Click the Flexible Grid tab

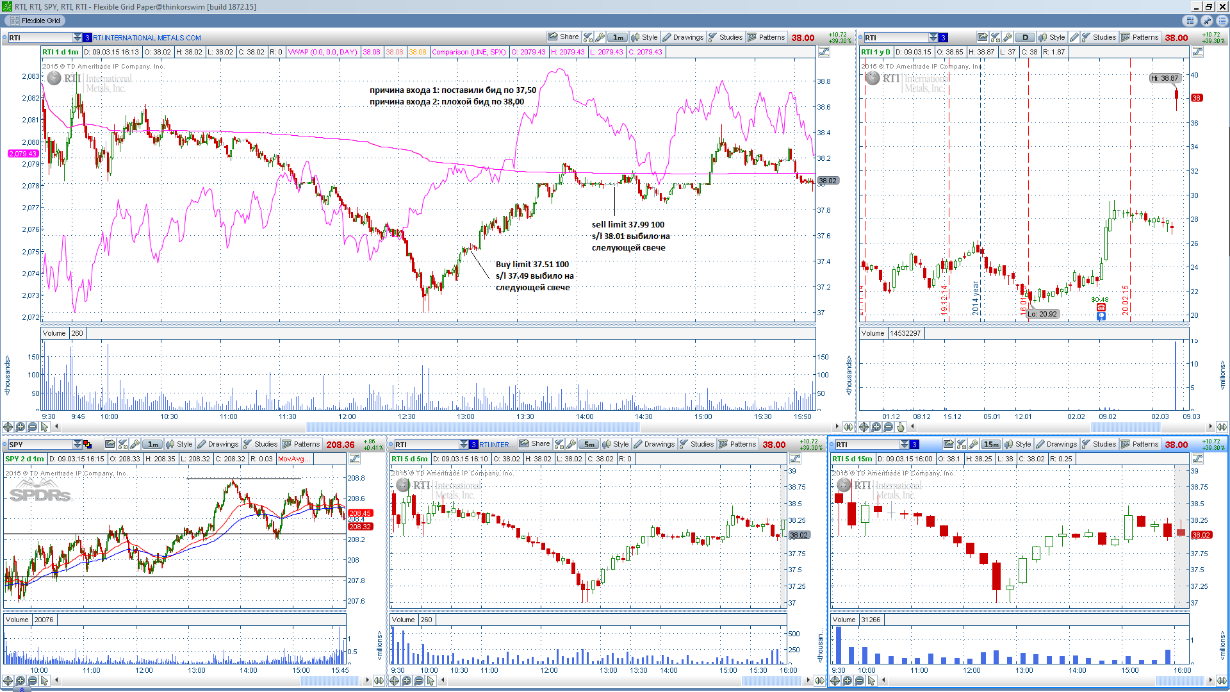(x=35, y=21)
